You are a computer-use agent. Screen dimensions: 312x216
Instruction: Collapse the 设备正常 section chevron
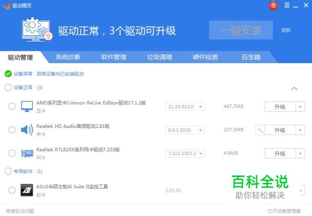click(294, 88)
